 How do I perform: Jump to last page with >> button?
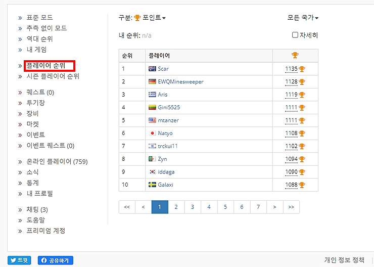(291, 207)
